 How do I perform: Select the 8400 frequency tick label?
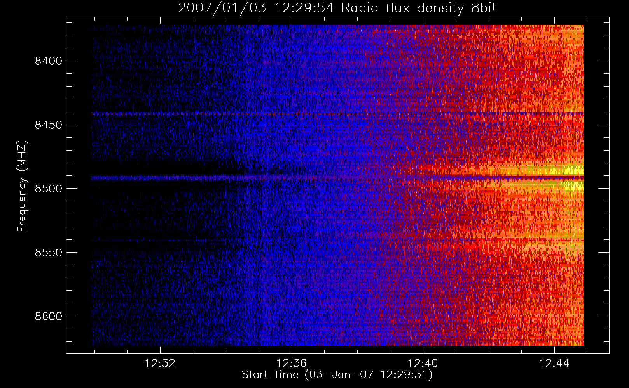point(49,61)
